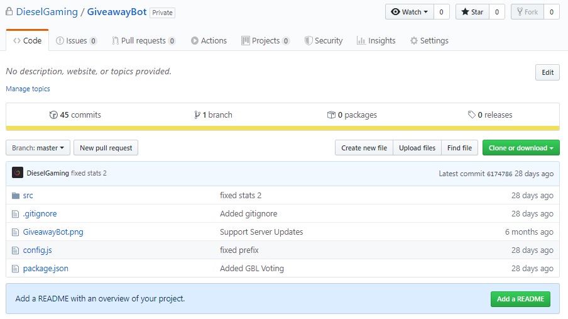Click the DieselGaming avatar thumbnail
The height and width of the screenshot is (319, 568).
(18, 173)
